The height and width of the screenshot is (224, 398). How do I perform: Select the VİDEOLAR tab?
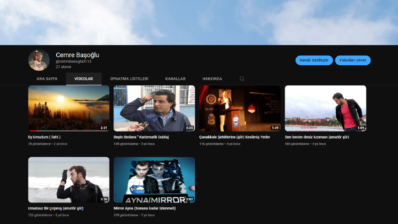tap(84, 79)
